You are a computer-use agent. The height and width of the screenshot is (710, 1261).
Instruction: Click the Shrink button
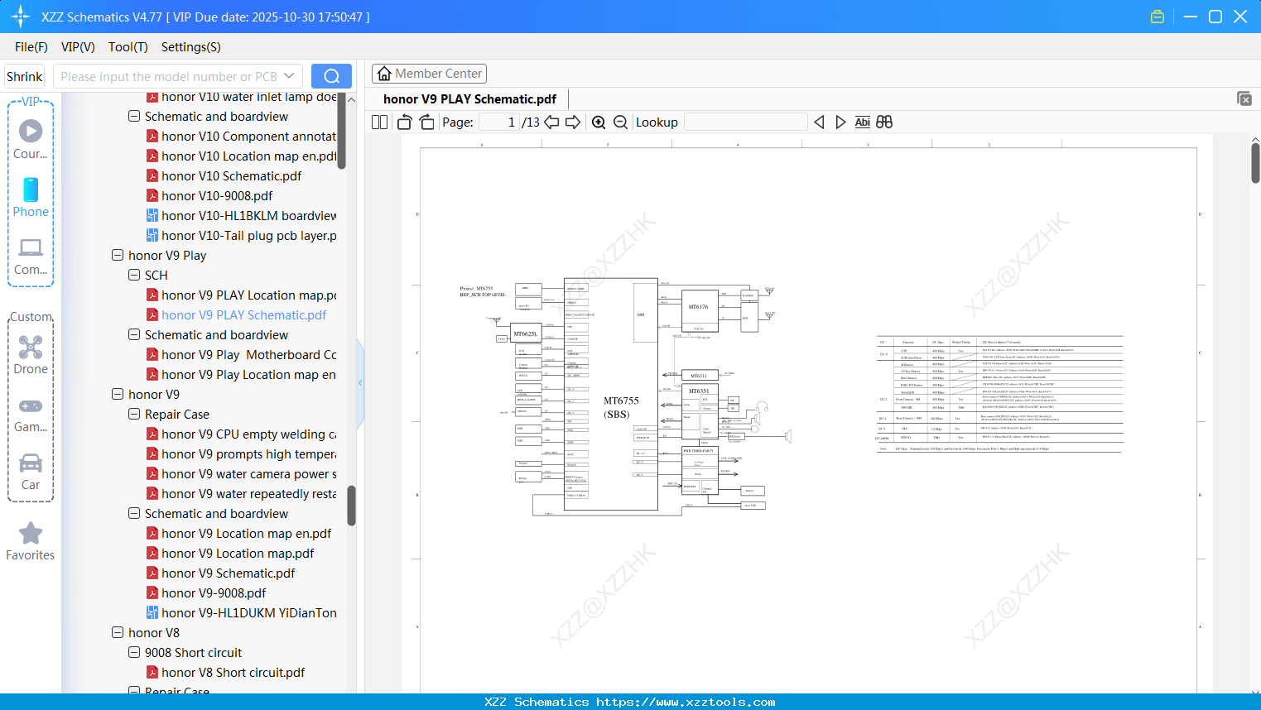coord(24,76)
